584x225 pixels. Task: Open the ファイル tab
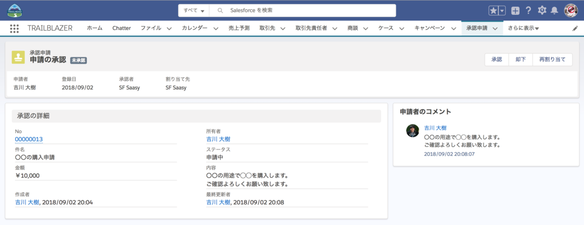tap(151, 28)
